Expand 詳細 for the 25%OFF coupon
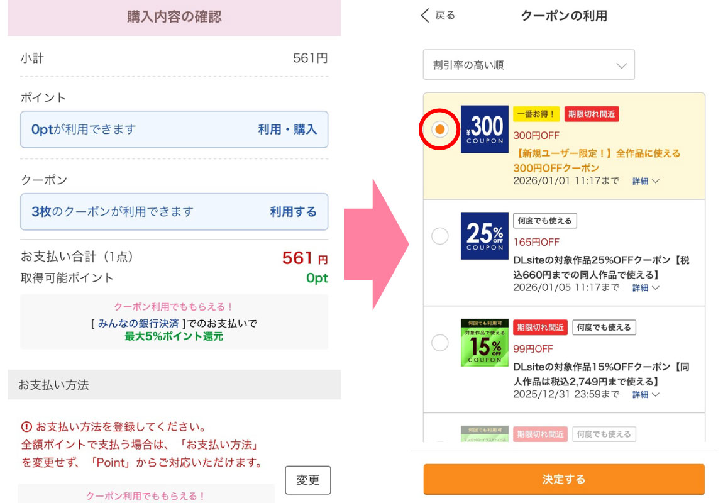Viewport: 723px width, 503px height. pyautogui.click(x=646, y=288)
